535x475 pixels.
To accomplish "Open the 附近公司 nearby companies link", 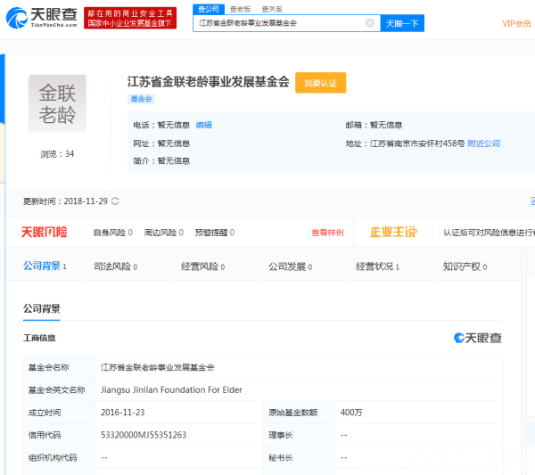I will (x=484, y=143).
